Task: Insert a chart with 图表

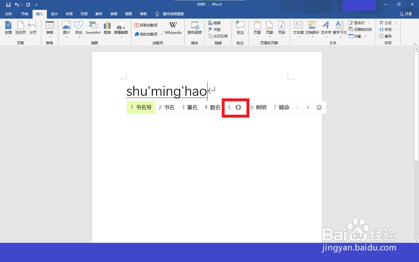Action: (x=107, y=28)
